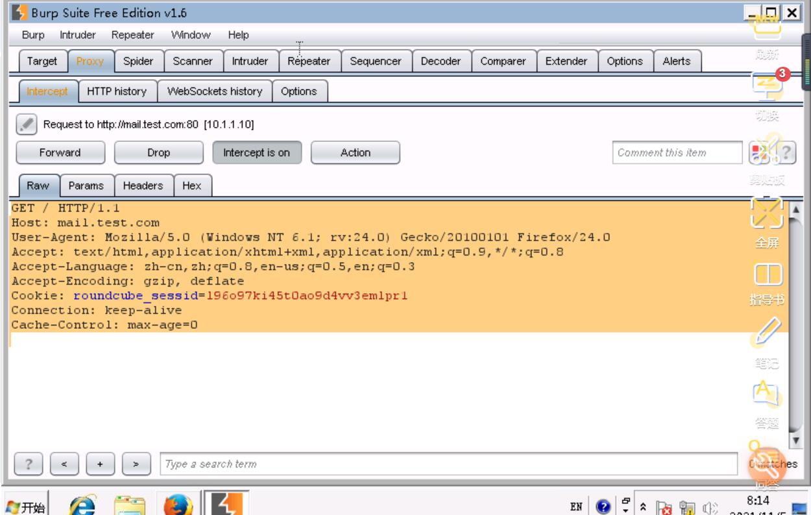Switch to the Params view tab

86,186
